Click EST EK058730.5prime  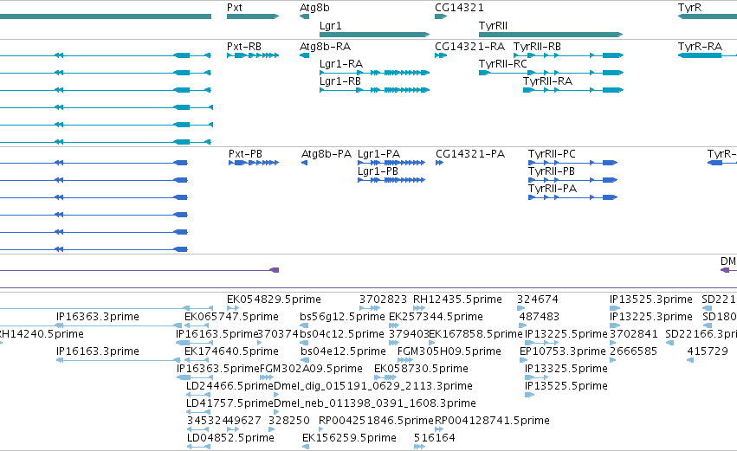tap(421, 370)
